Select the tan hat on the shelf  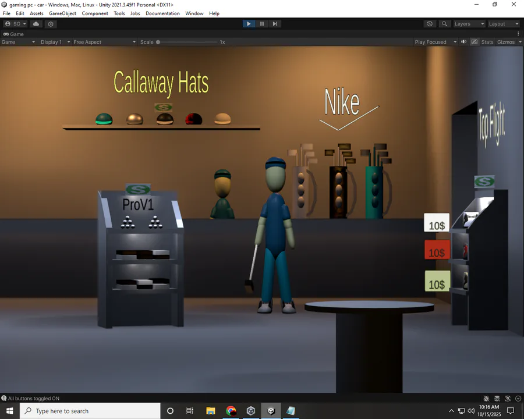click(x=222, y=119)
